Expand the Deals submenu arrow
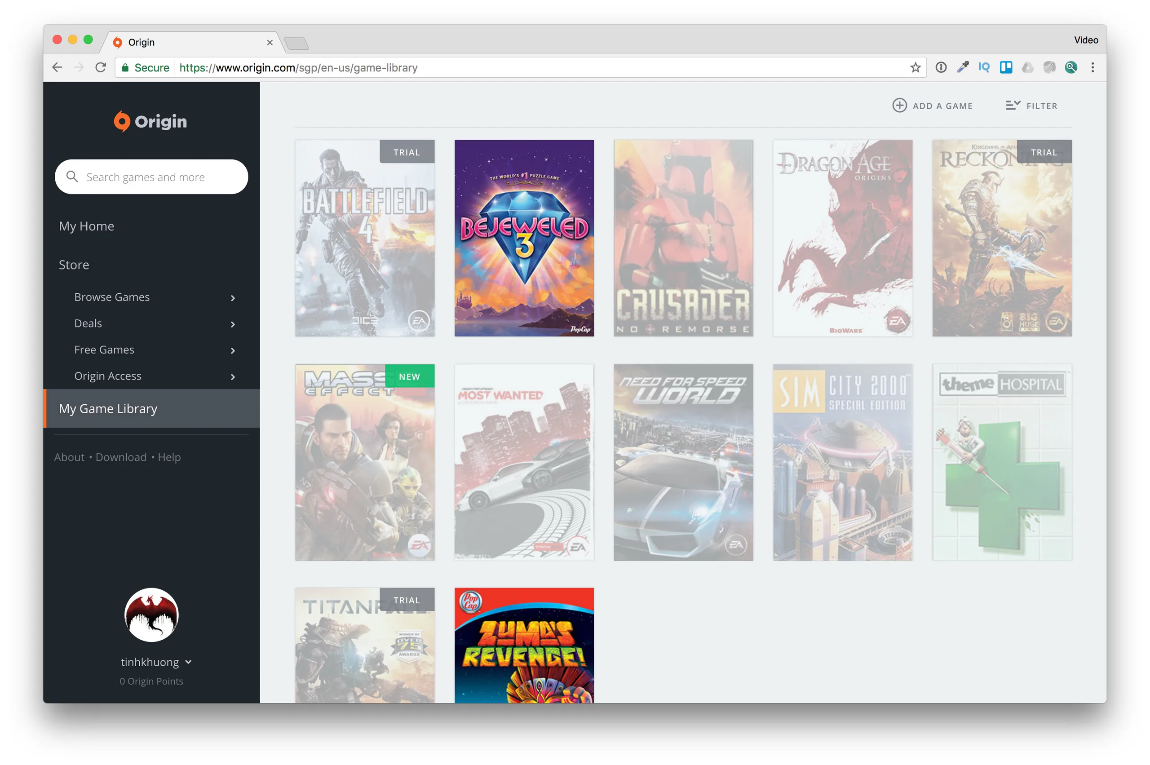The height and width of the screenshot is (765, 1150). point(233,324)
